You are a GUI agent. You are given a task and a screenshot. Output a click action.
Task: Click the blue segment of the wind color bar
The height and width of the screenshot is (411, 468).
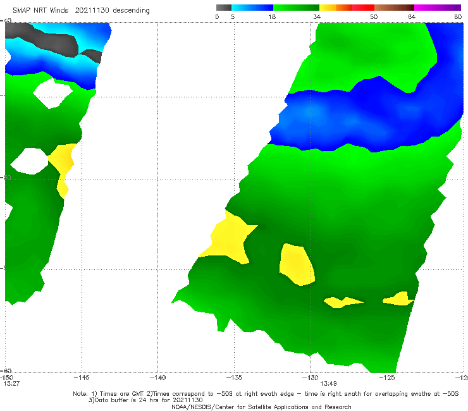pyautogui.click(x=252, y=8)
